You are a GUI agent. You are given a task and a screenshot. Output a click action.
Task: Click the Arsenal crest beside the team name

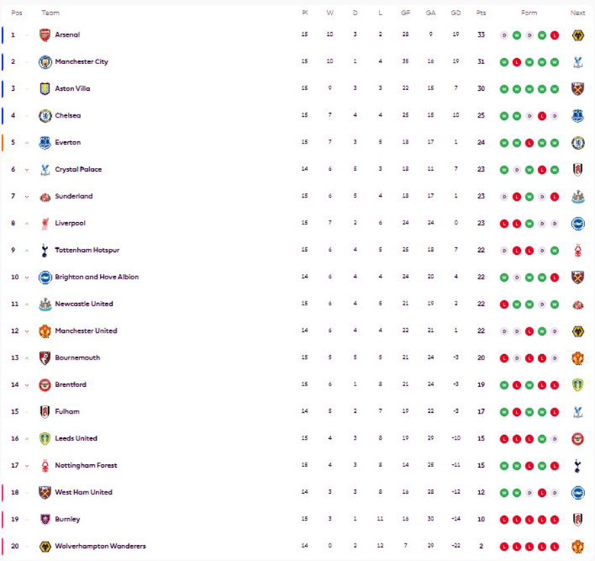click(45, 35)
